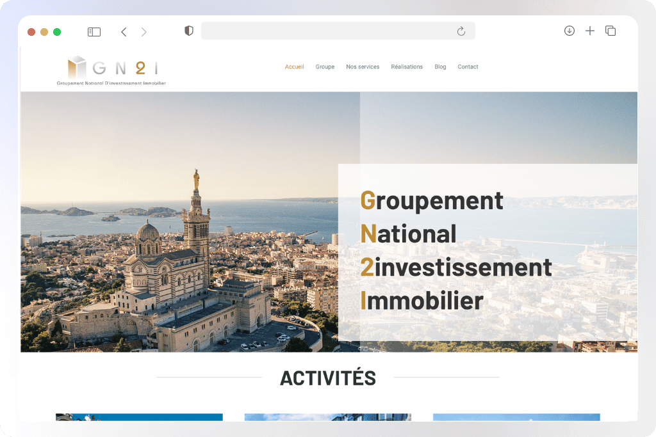The width and height of the screenshot is (656, 437).
Task: Minimize window with the yellow button
Action: click(44, 32)
